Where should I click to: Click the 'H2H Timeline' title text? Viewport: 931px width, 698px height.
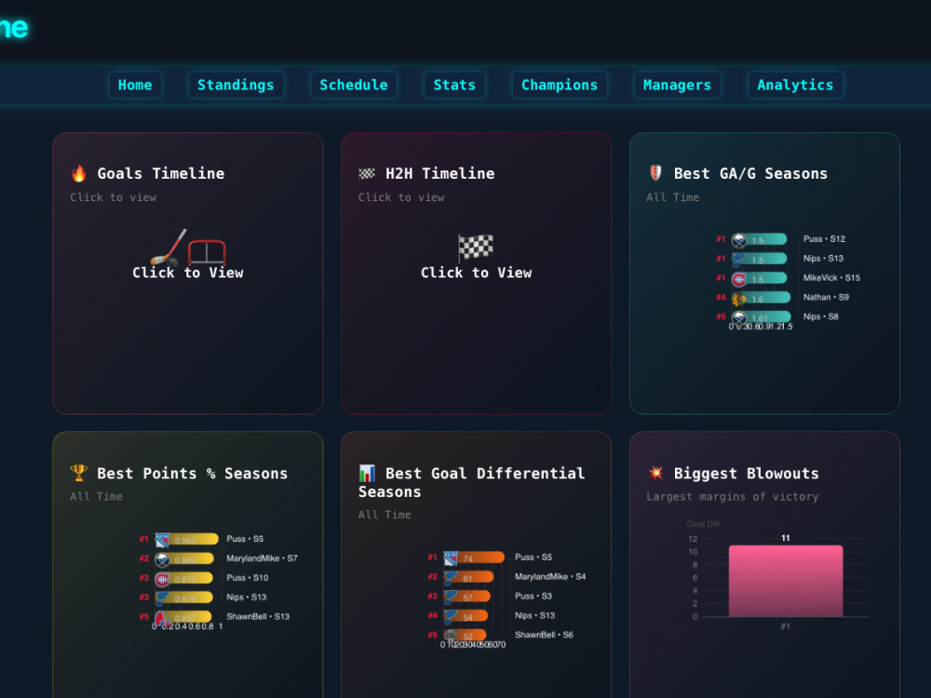440,173
